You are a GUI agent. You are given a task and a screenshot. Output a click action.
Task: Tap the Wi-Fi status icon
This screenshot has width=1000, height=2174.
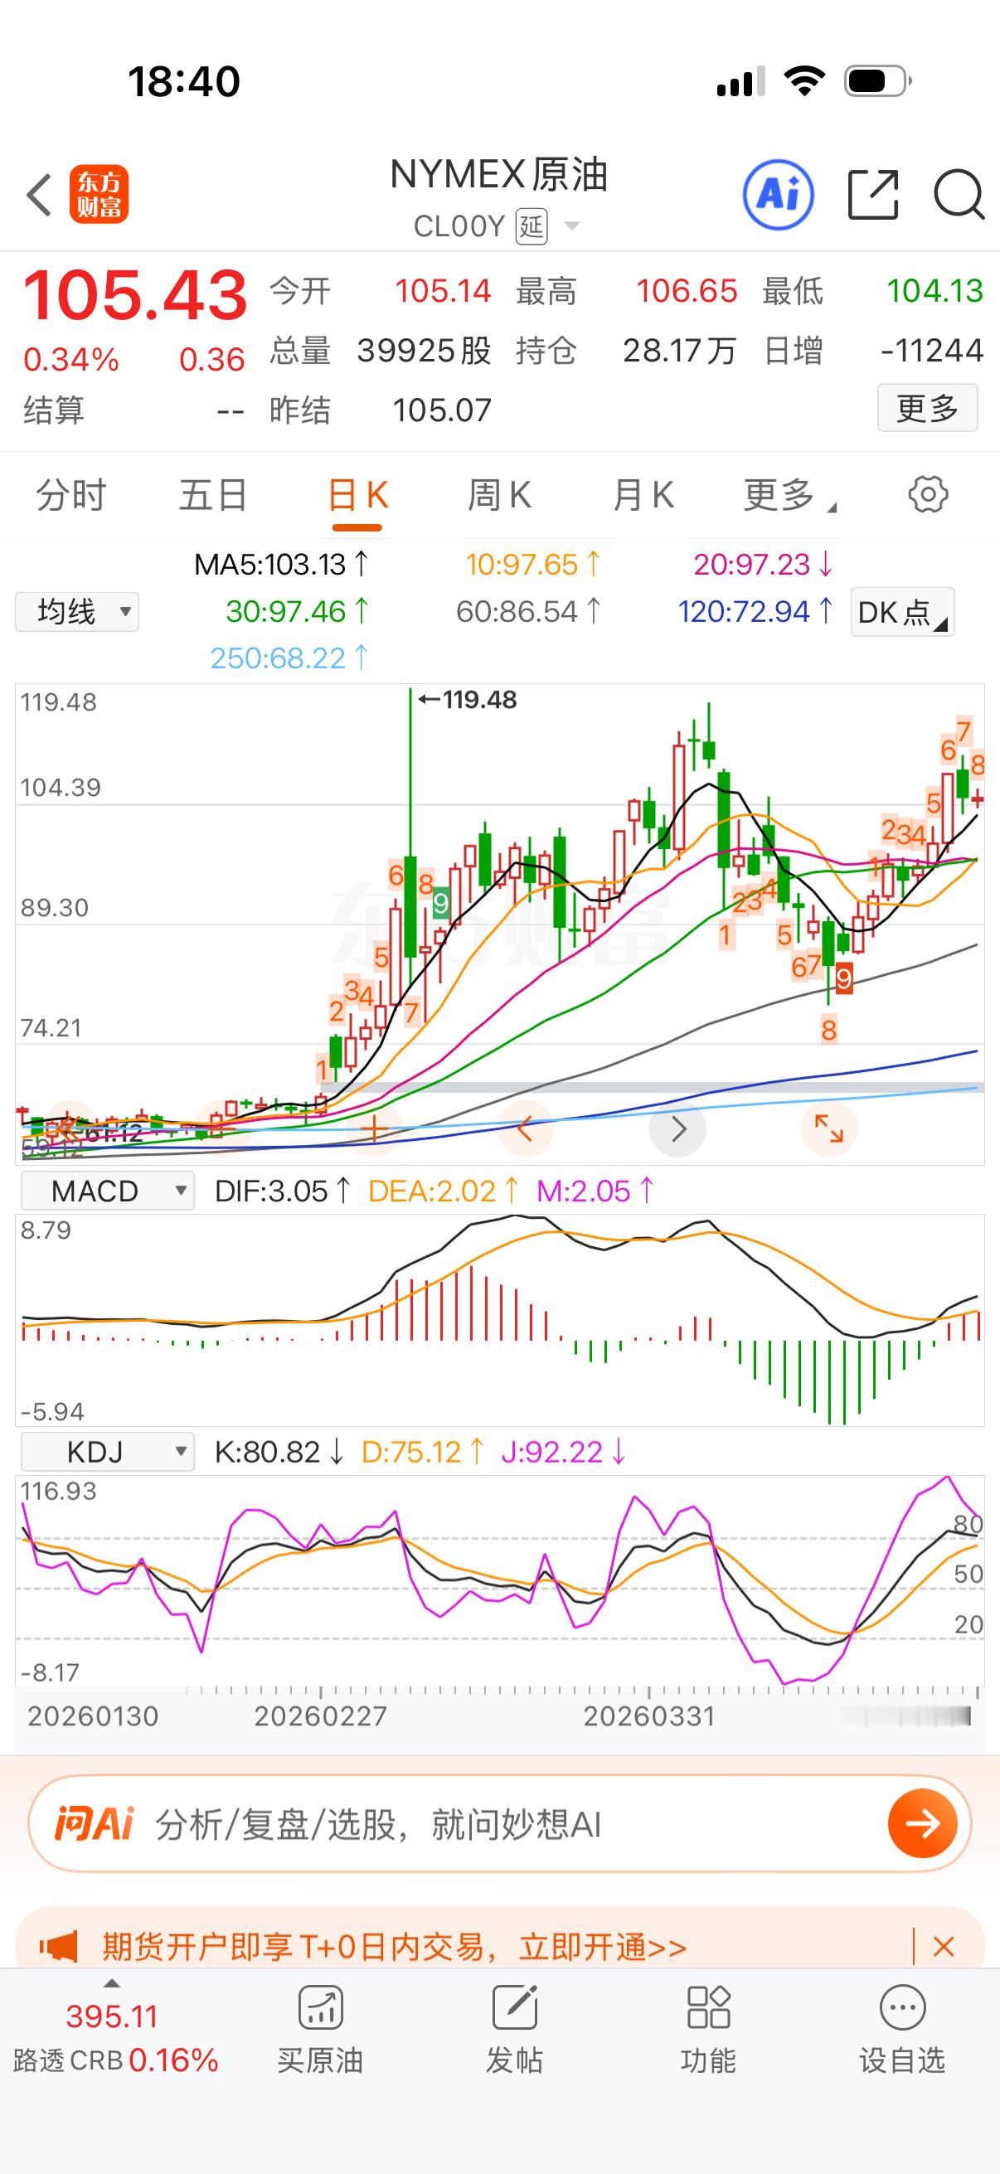(805, 81)
